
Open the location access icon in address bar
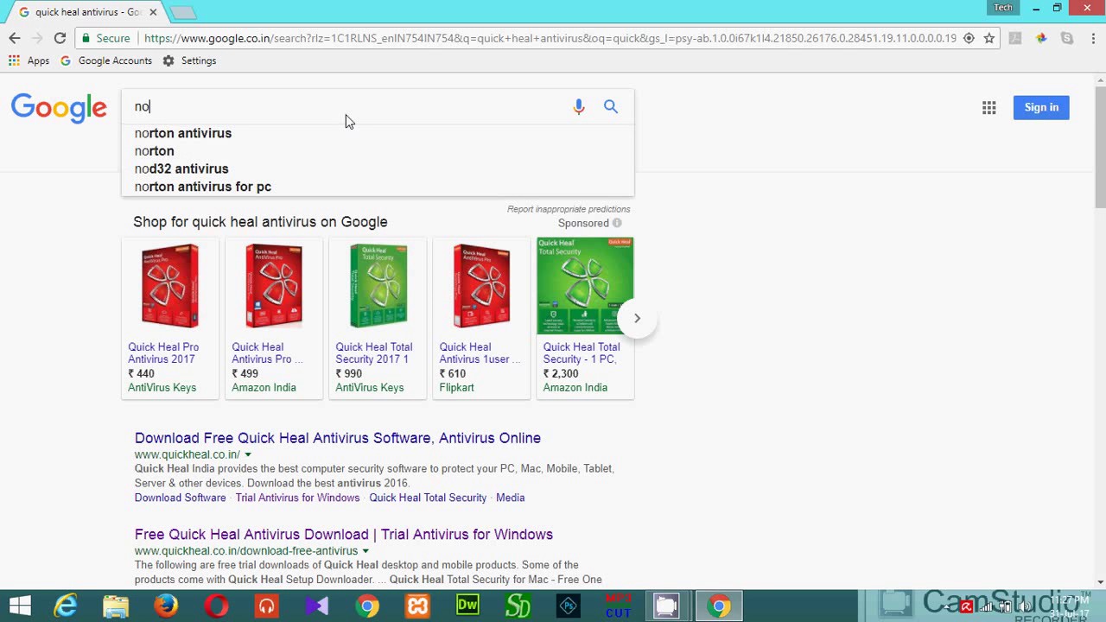pos(969,38)
